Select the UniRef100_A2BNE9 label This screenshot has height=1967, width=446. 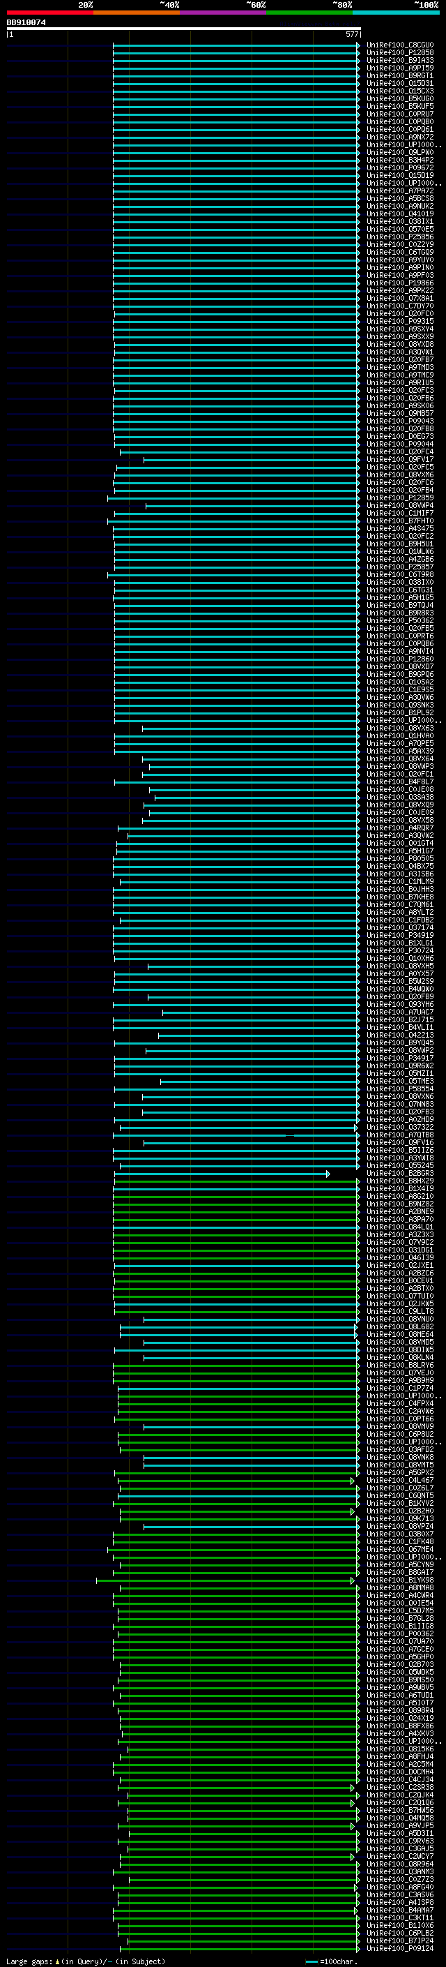coord(399,1212)
